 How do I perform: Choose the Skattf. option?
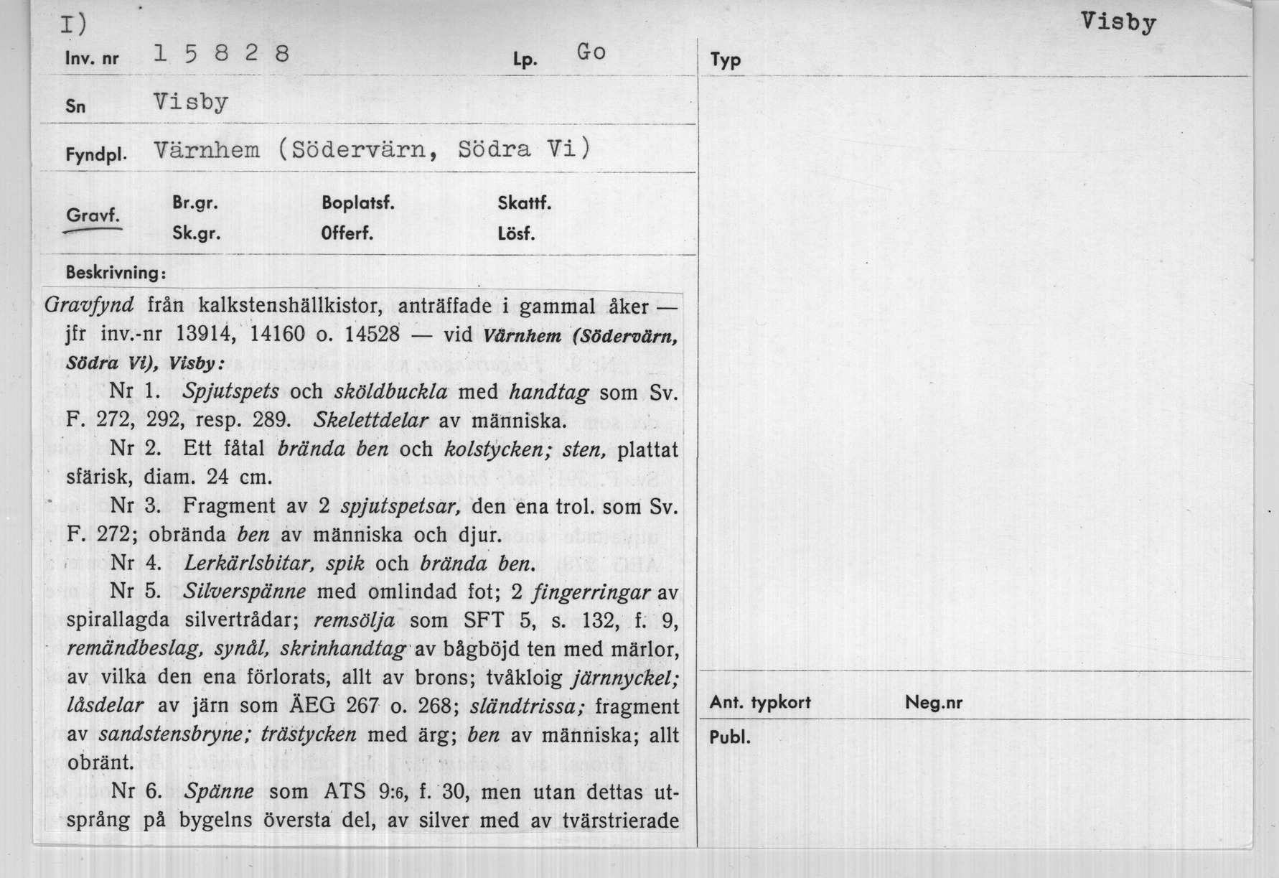coord(524,204)
